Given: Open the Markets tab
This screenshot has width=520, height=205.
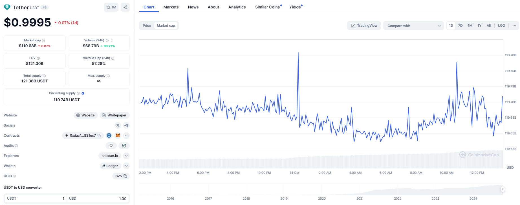Looking at the screenshot, I should [171, 7].
